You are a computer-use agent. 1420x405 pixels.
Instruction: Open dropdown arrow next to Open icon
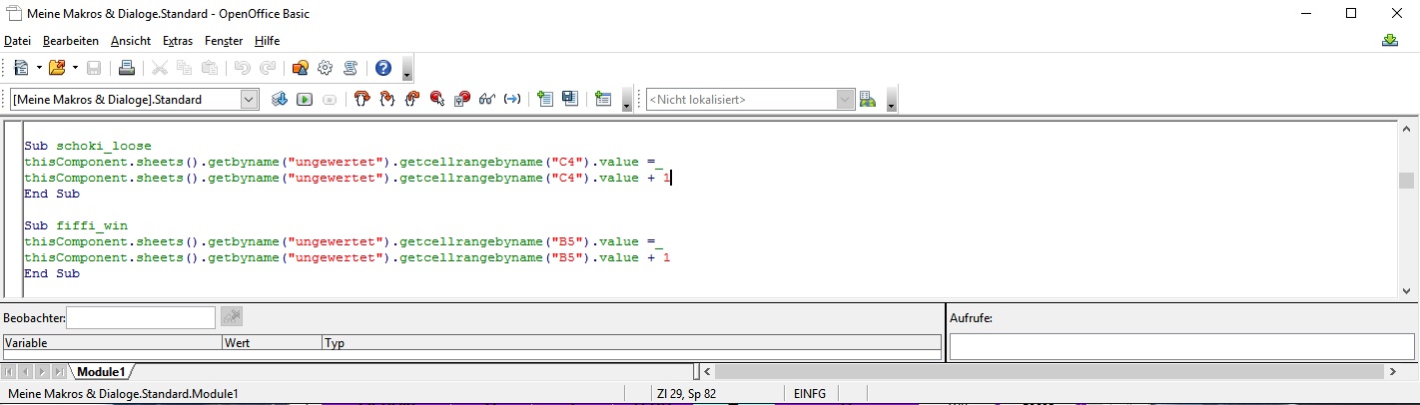[x=75, y=68]
